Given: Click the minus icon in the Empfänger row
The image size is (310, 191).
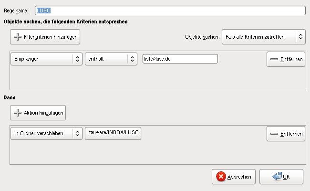Looking at the screenshot, I should pyautogui.click(x=274, y=59).
